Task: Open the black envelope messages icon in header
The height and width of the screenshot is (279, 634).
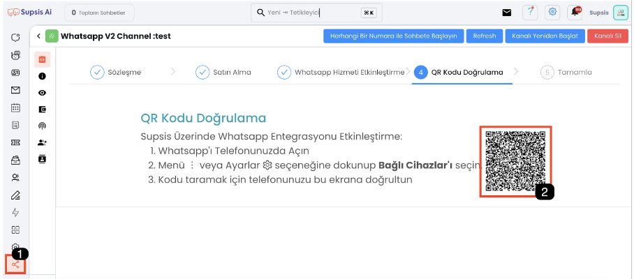Action: (507, 13)
